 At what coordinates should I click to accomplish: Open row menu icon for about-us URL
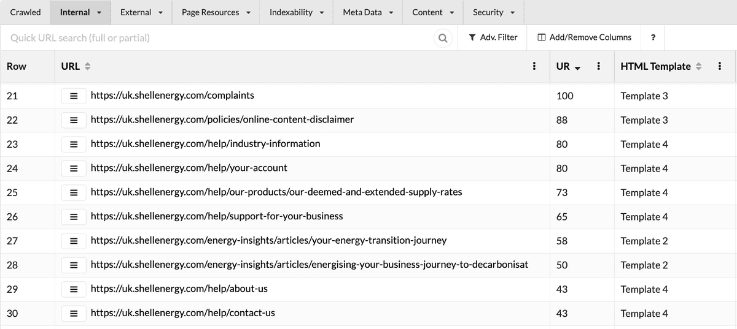click(73, 289)
